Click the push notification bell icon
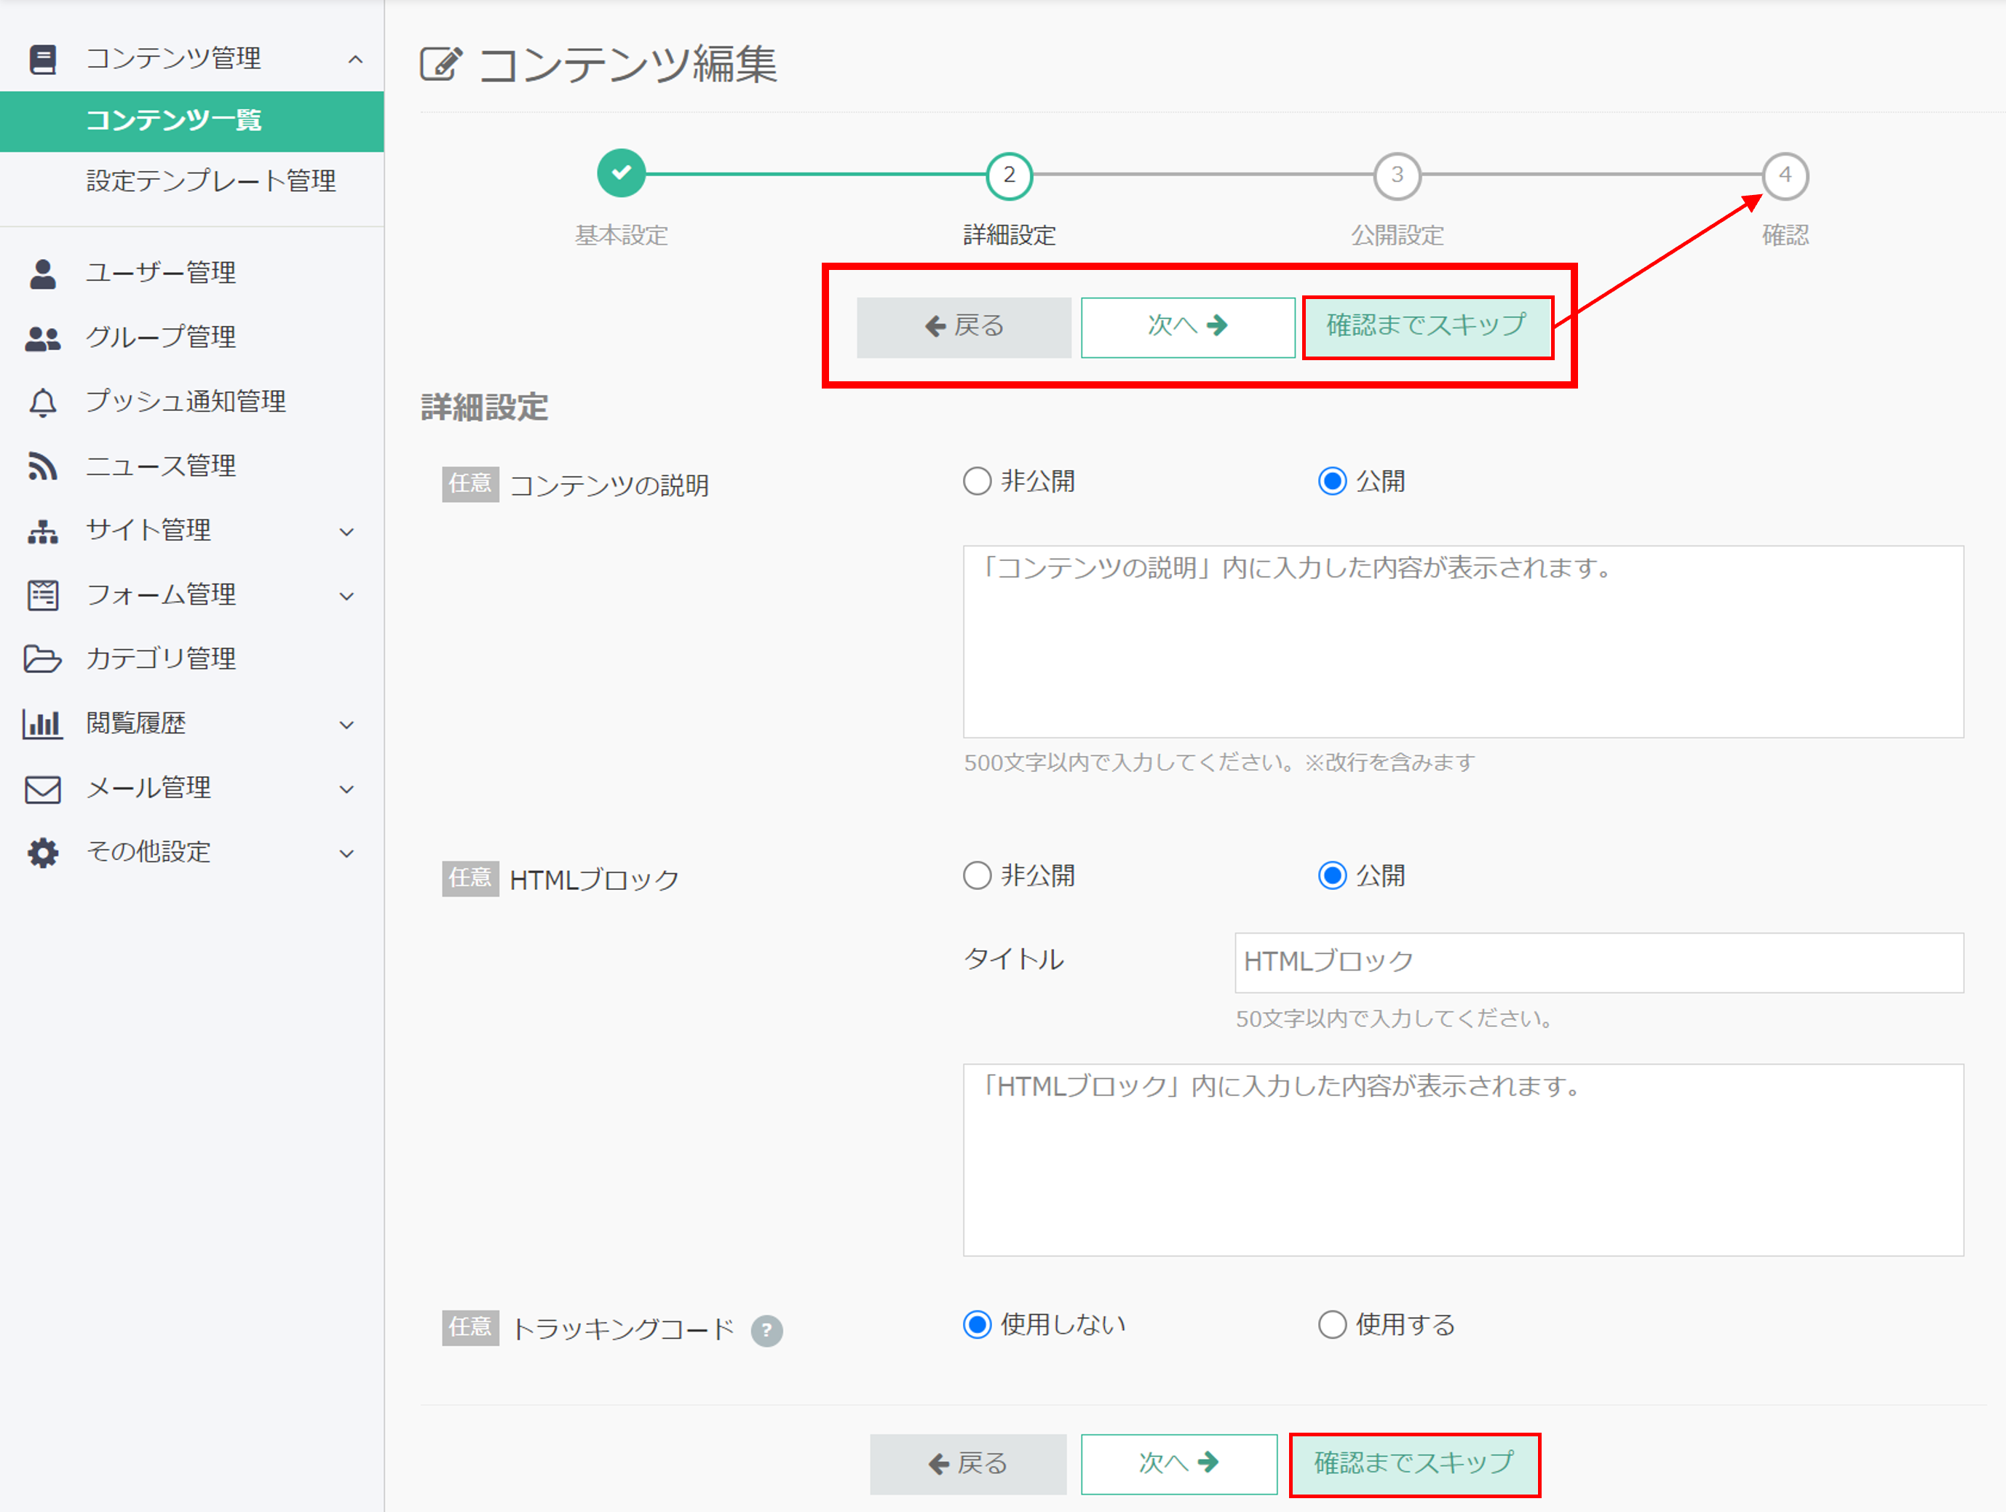This screenshot has width=2006, height=1512. tap(43, 402)
